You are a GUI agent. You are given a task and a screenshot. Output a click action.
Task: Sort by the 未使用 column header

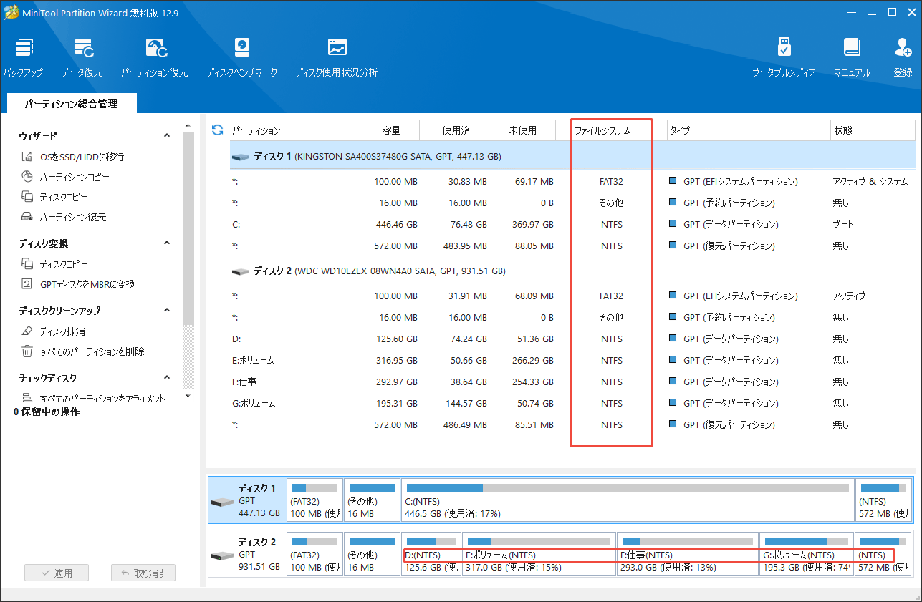tap(522, 131)
